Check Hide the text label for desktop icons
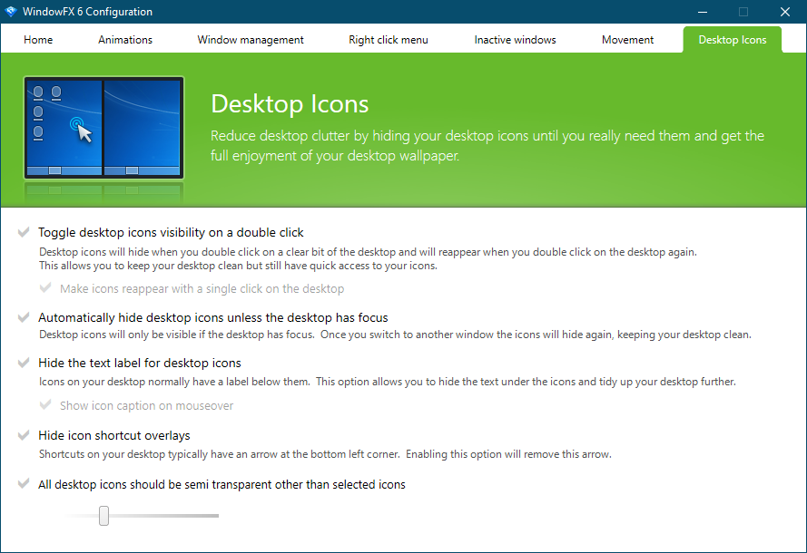The image size is (807, 553). [x=24, y=363]
